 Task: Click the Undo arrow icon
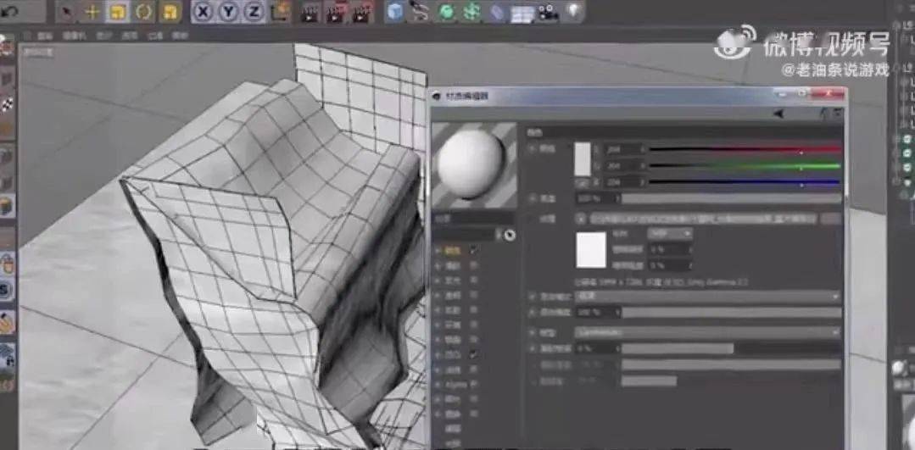(x=10, y=11)
